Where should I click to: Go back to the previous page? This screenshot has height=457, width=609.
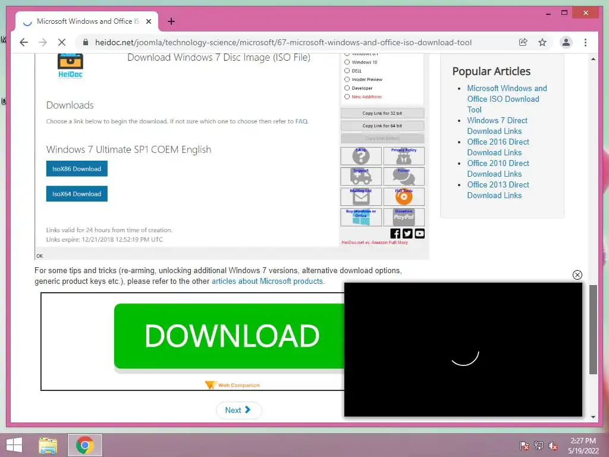coord(24,42)
